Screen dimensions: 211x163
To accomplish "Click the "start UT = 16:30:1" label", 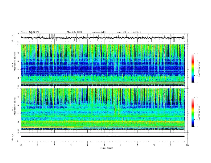I will pyautogui.click(x=129, y=32).
